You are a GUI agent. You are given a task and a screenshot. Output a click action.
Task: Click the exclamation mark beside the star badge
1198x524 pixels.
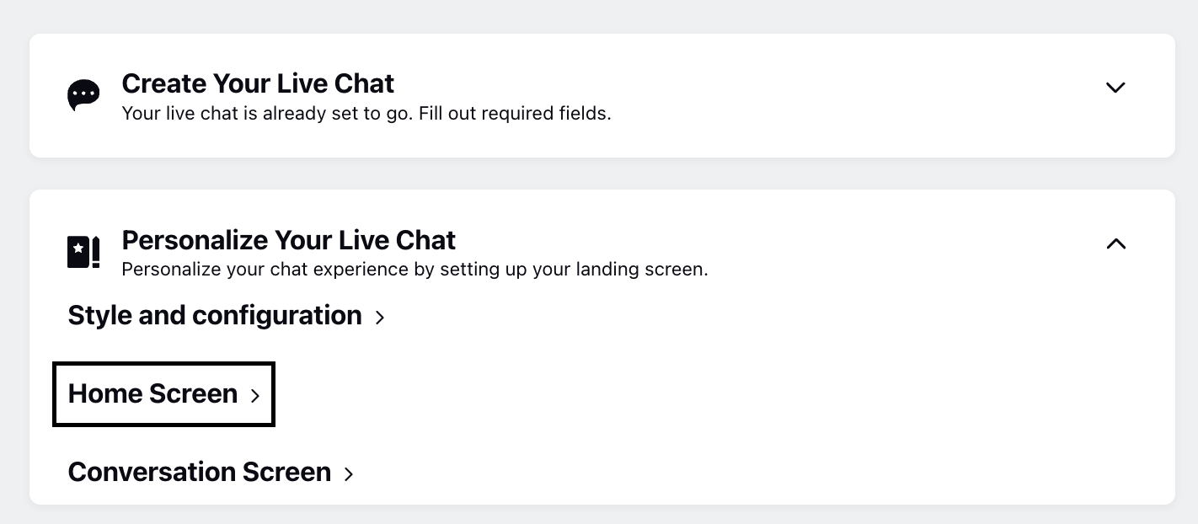coord(96,252)
